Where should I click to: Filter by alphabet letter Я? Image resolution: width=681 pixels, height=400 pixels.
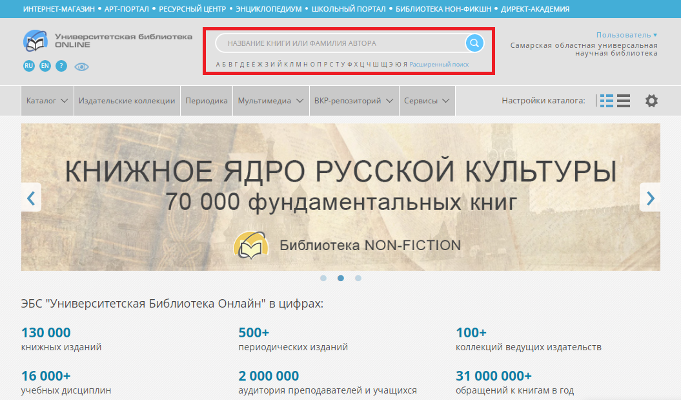[405, 65]
